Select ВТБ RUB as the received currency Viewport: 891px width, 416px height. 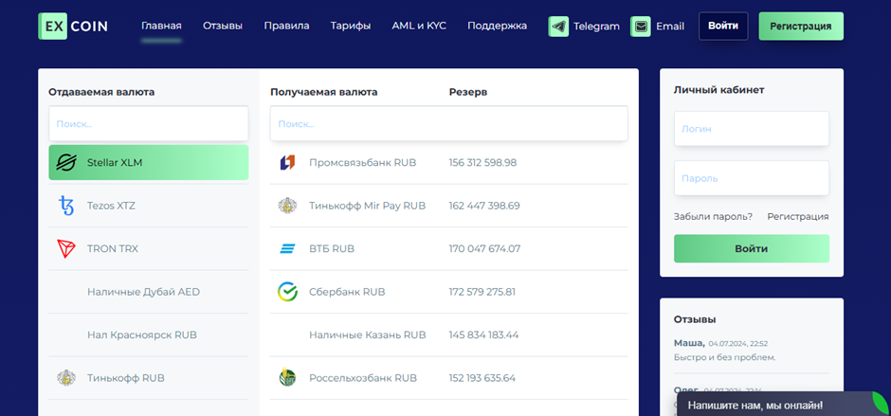click(449, 249)
